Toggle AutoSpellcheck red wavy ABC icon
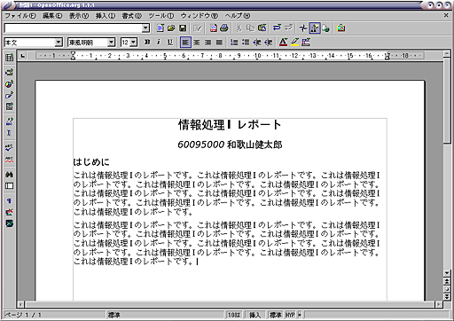The height and width of the screenshot is (321, 454). coord(9,160)
